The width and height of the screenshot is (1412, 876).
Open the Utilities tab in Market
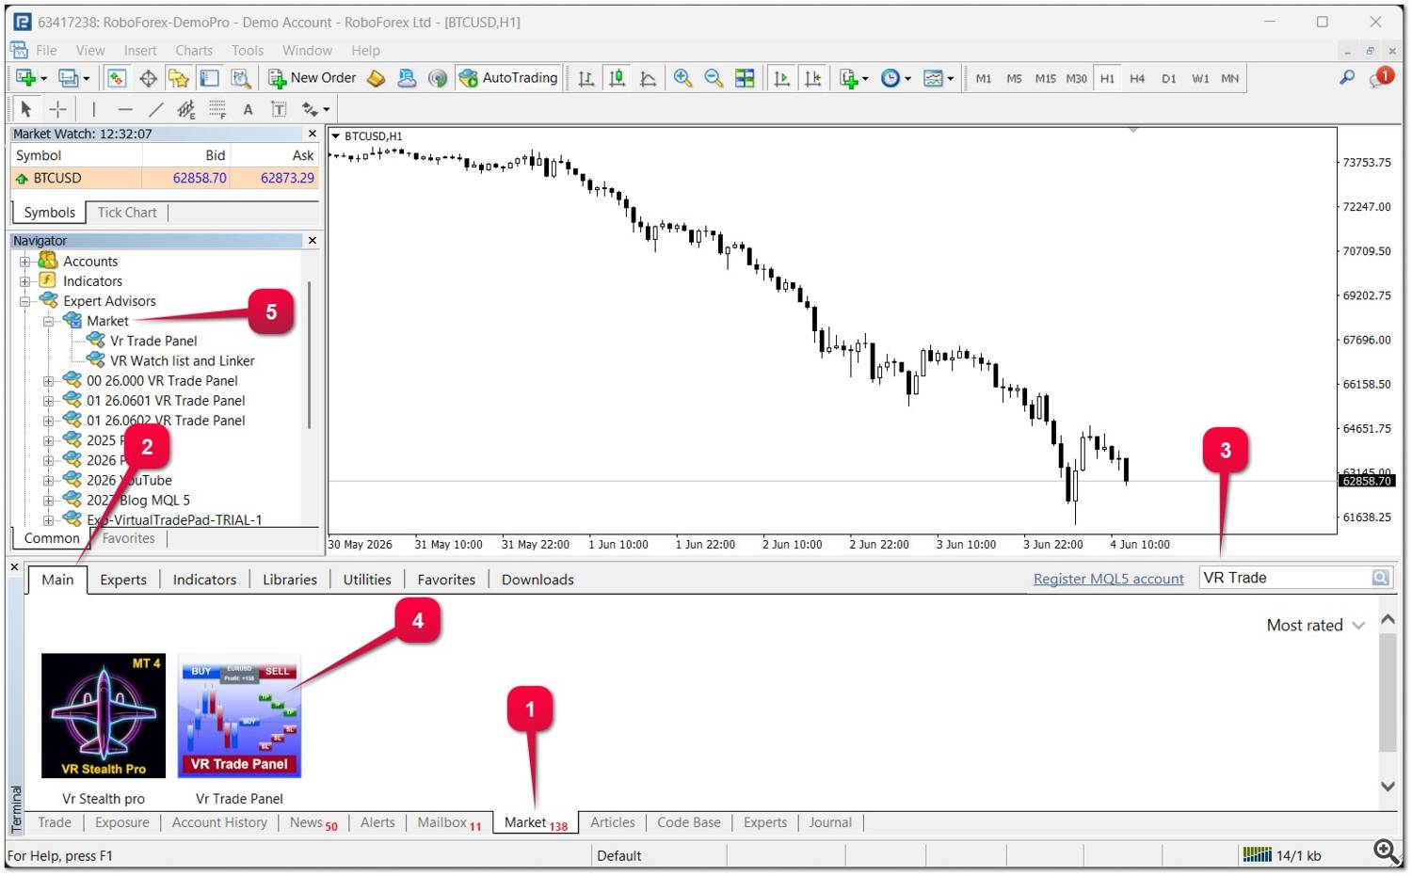point(367,580)
